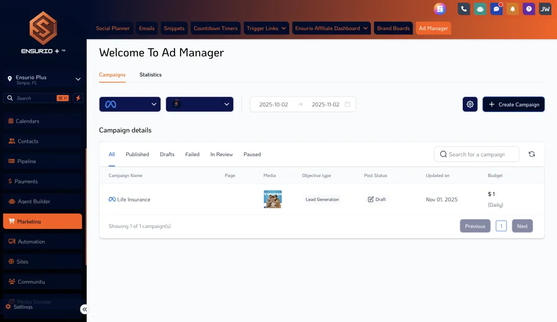Image resolution: width=557 pixels, height=322 pixels.
Task: Click the Ensurio+ logo
Action: 43,32
